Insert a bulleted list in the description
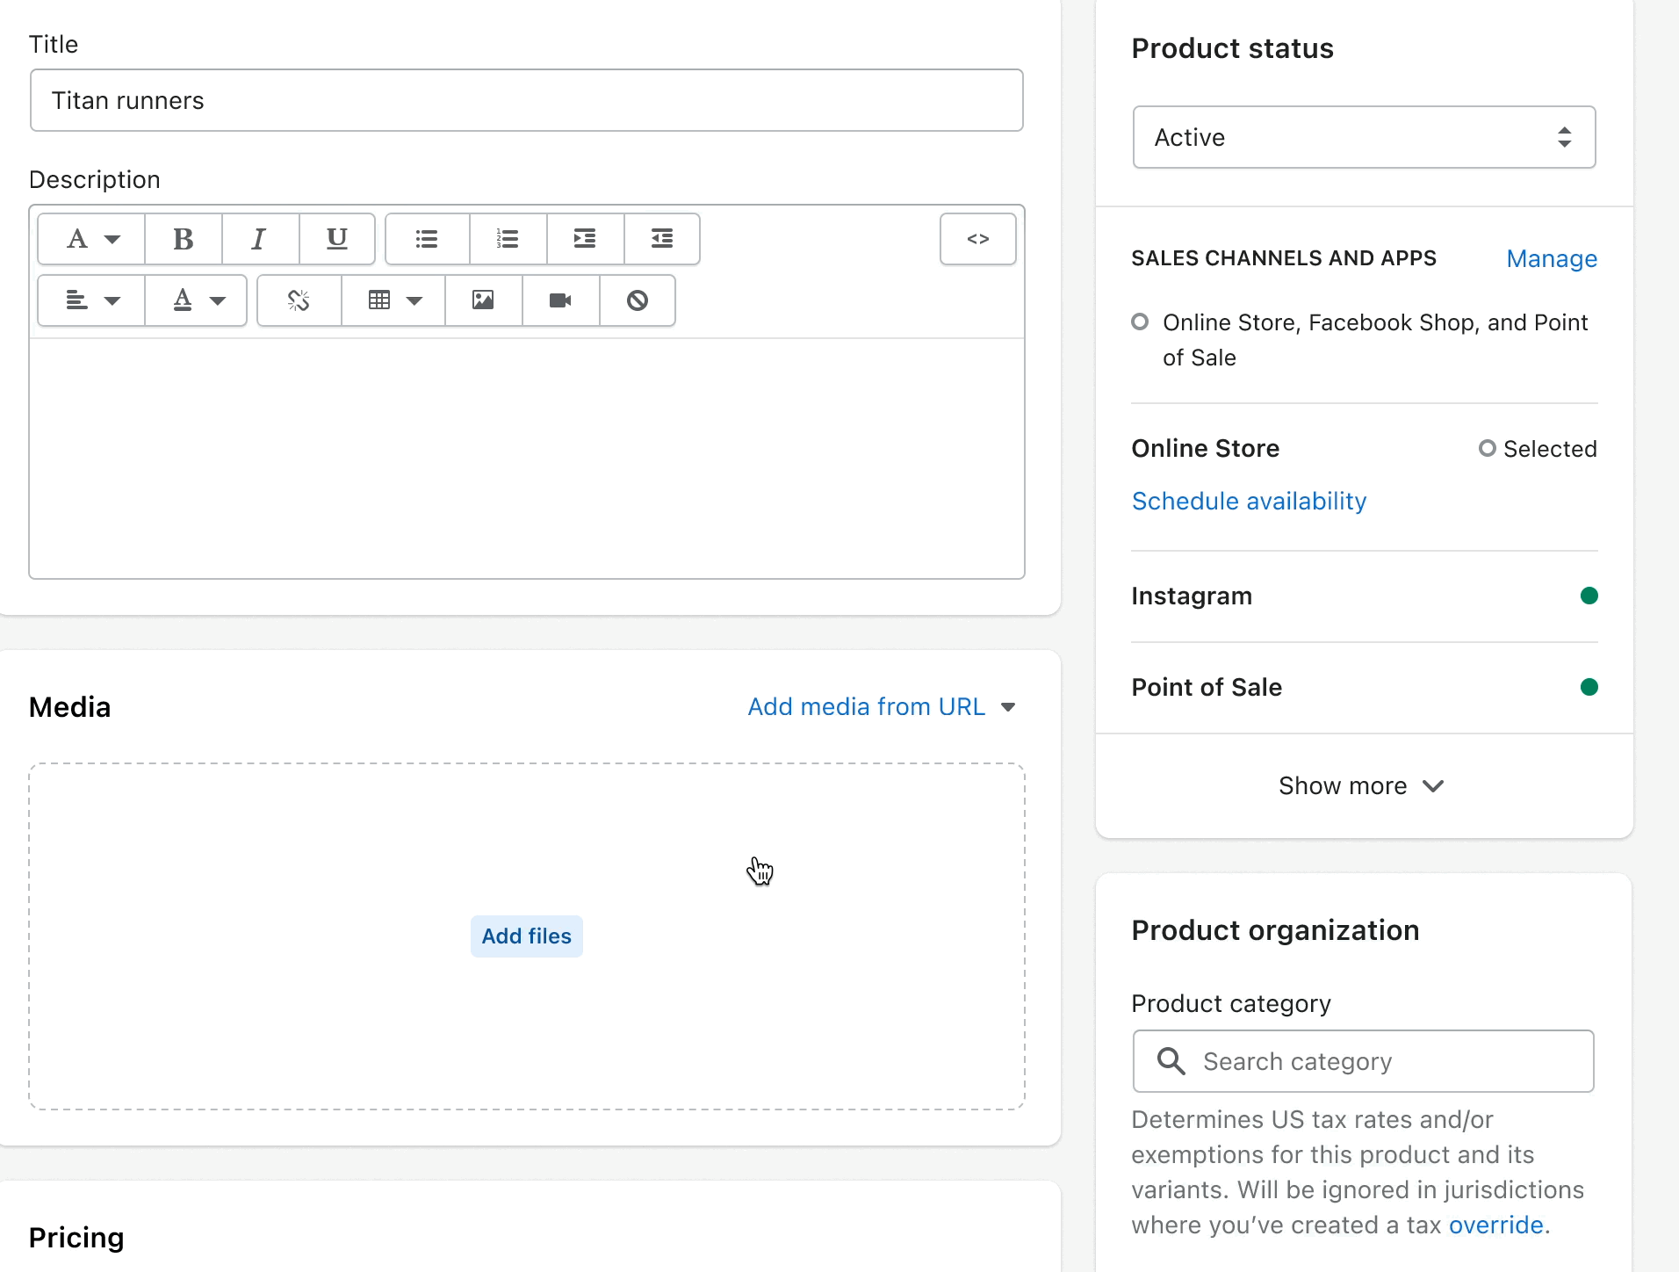The height and width of the screenshot is (1272, 1679). [426, 238]
